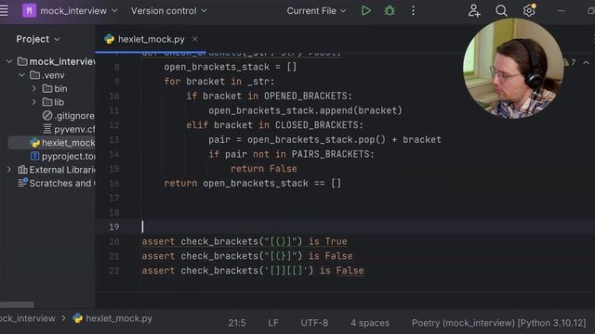Click the External Libraries icon
The width and height of the screenshot is (595, 334).
22,170
